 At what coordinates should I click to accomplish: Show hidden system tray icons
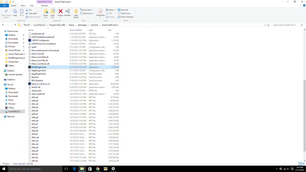[277, 169]
